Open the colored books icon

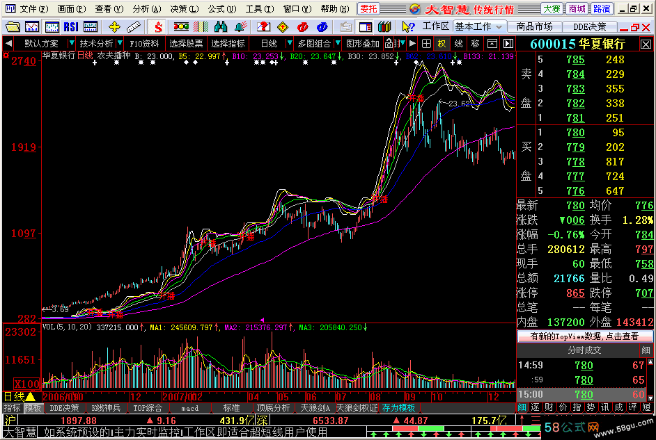pos(384,27)
